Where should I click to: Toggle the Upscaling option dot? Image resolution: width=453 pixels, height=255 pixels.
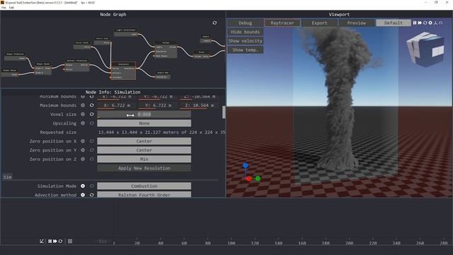click(x=83, y=123)
